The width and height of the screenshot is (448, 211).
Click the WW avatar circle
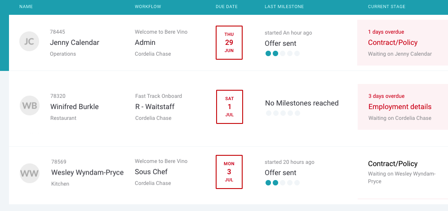coord(29,173)
